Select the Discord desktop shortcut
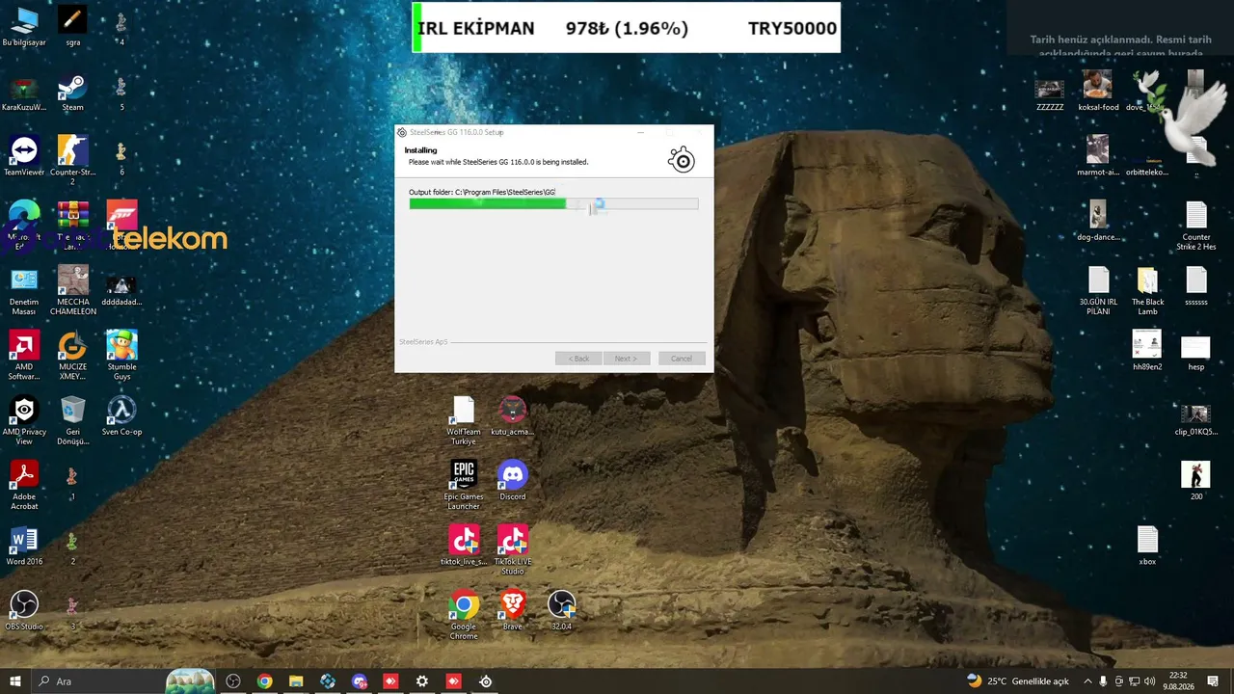 click(x=513, y=481)
